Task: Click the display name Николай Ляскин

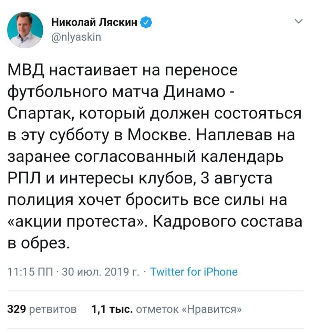Action: pyautogui.click(x=95, y=23)
